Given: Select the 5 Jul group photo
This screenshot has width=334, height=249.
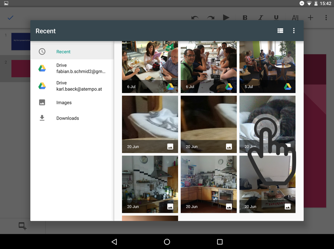Looking at the screenshot, I should 267,67.
